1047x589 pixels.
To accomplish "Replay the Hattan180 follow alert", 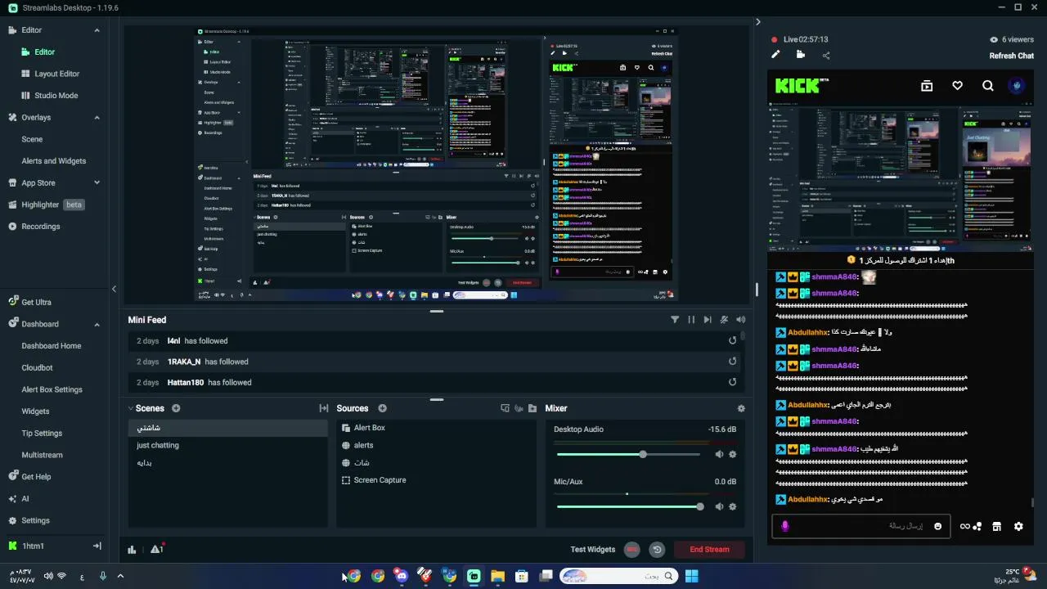I will click(732, 382).
